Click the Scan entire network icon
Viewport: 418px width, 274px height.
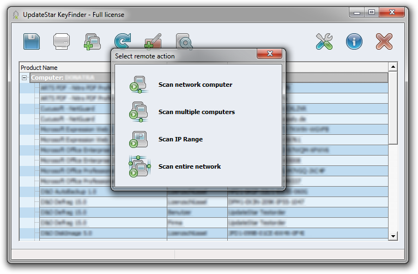click(140, 166)
